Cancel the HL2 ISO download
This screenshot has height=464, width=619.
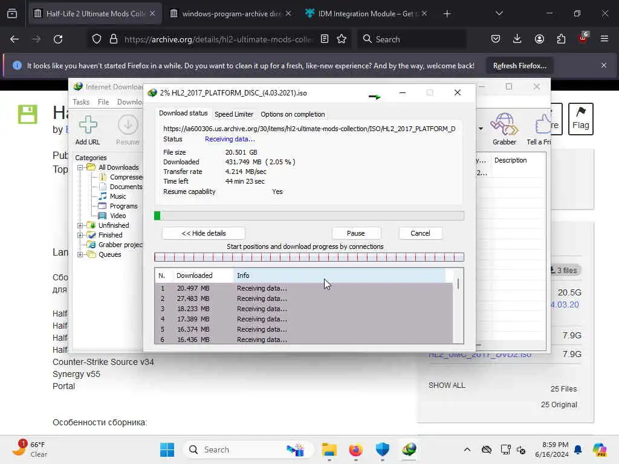point(420,233)
